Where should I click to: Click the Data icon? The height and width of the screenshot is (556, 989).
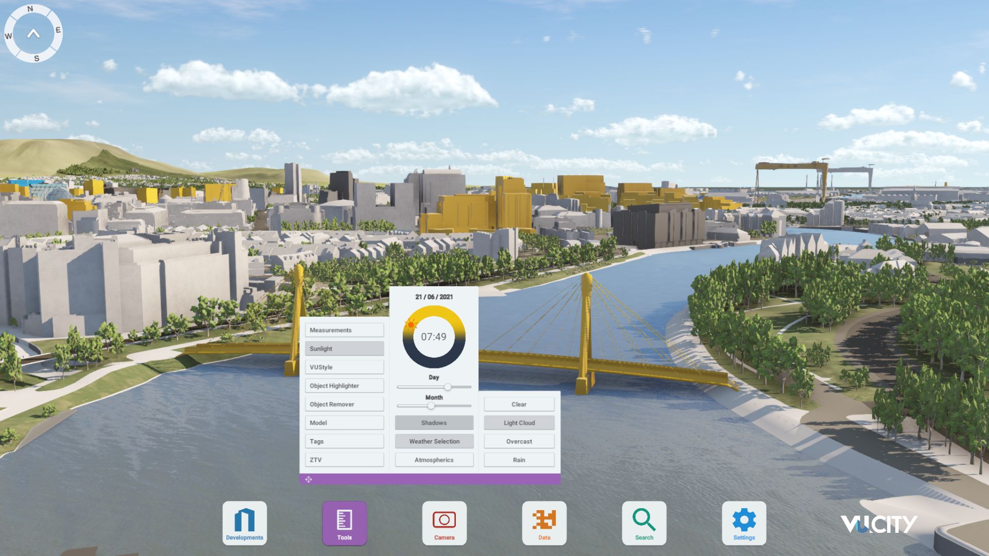pos(544,523)
